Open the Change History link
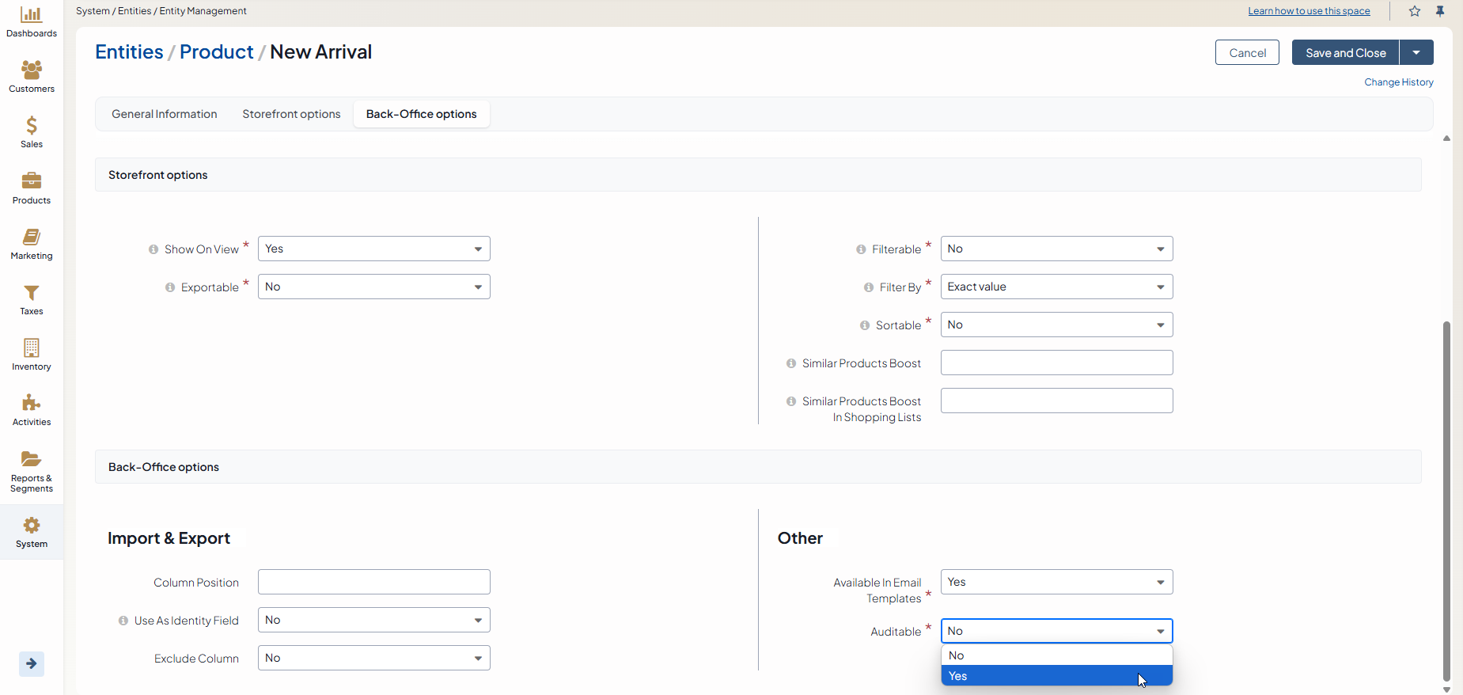This screenshot has width=1463, height=695. (x=1398, y=82)
